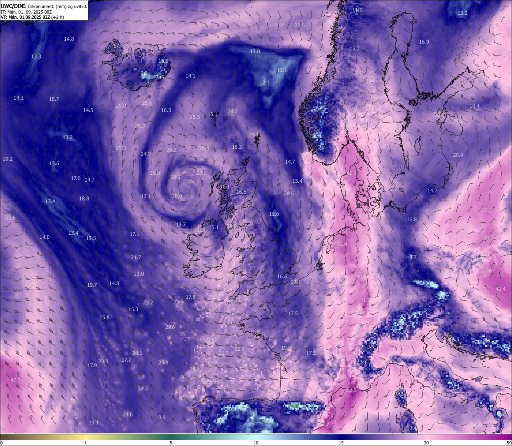Click the 19.7 value label
Screen dimensions: 512x446
tap(92, 285)
